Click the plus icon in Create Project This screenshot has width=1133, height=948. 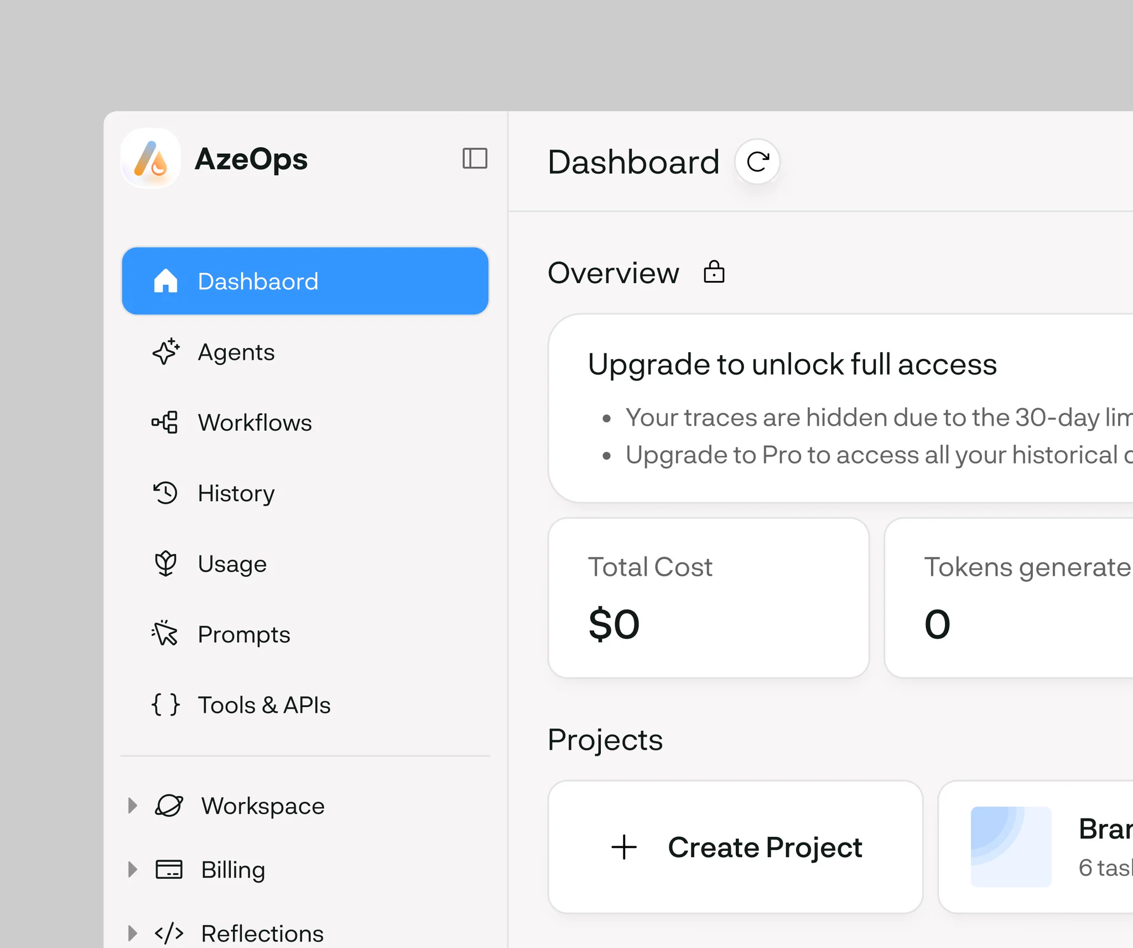tap(624, 847)
